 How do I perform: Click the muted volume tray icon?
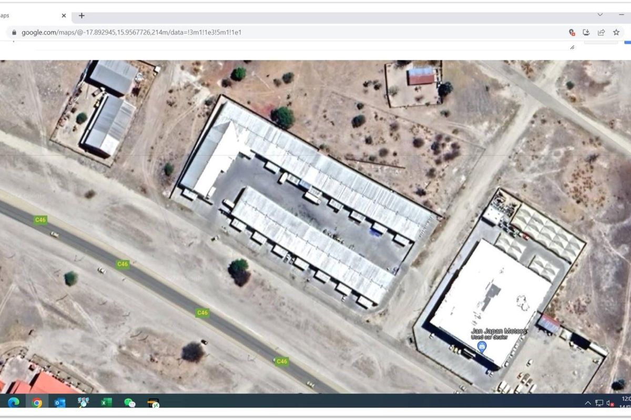pyautogui.click(x=610, y=403)
